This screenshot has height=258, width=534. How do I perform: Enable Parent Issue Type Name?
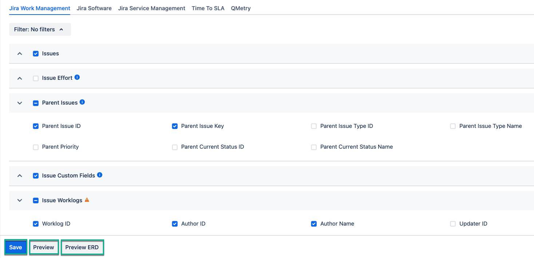click(x=453, y=126)
